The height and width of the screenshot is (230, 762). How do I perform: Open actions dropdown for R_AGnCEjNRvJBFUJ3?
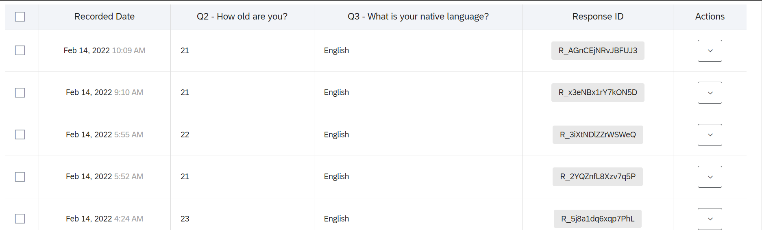tap(710, 51)
